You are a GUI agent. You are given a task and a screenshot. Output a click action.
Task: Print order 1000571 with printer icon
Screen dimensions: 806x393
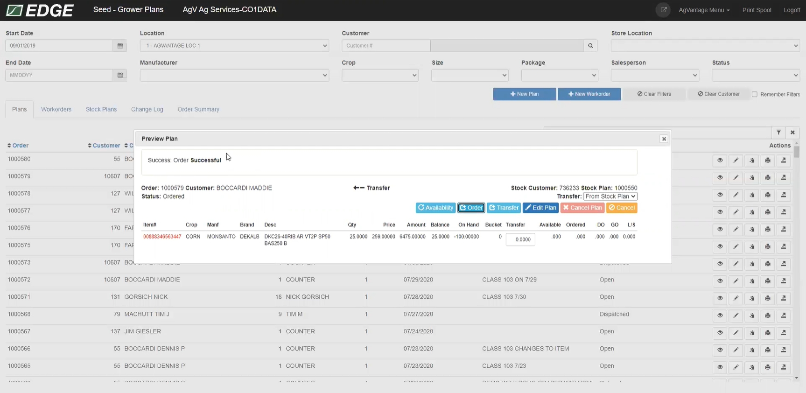click(x=767, y=298)
